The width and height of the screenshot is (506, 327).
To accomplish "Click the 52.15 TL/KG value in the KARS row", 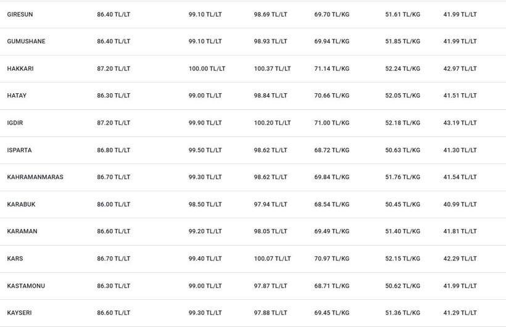I will click(x=402, y=259).
